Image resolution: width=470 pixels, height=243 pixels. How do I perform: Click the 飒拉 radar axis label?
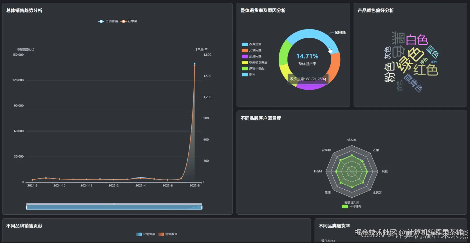point(385,171)
